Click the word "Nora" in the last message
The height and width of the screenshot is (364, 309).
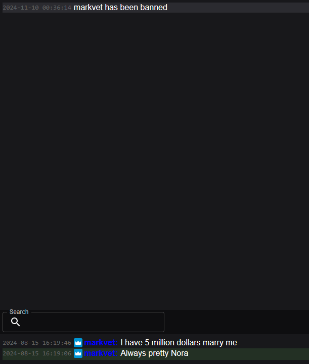pos(180,353)
